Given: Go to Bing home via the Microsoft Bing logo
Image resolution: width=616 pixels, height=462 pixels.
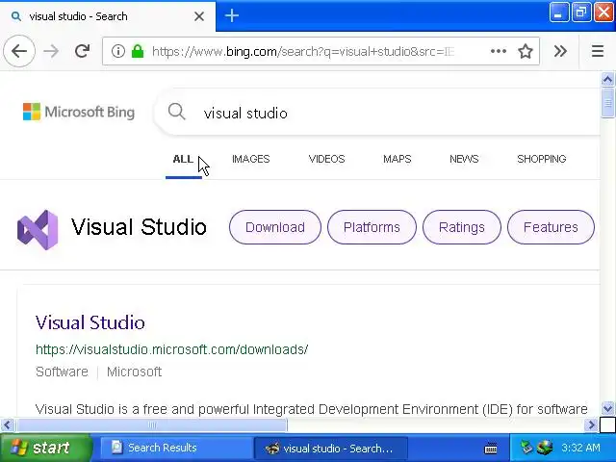Looking at the screenshot, I should [x=79, y=112].
